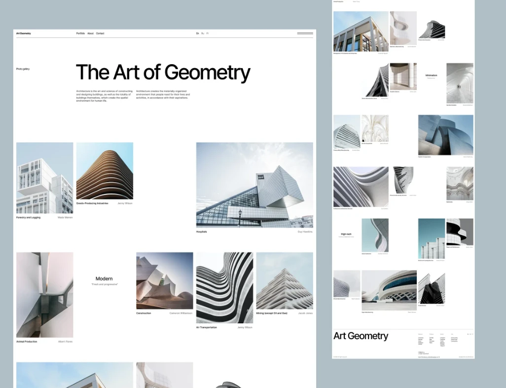Open the Portfolio nav item
506x388 pixels.
[x=80, y=33]
